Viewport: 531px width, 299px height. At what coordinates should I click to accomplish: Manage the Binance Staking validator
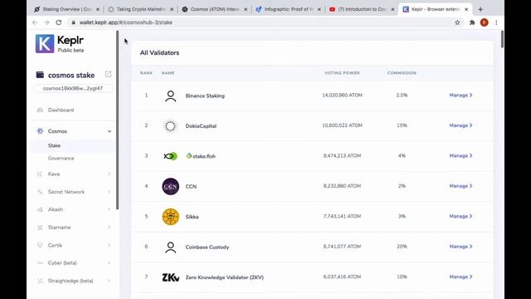[x=461, y=96]
